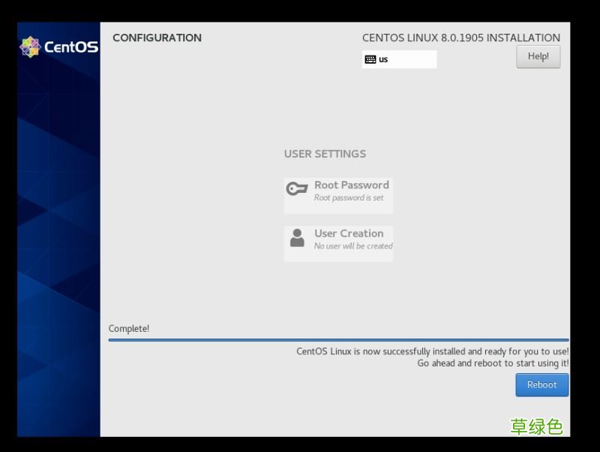Click the CONFIGURATION title
The width and height of the screenshot is (600, 452).
point(157,38)
